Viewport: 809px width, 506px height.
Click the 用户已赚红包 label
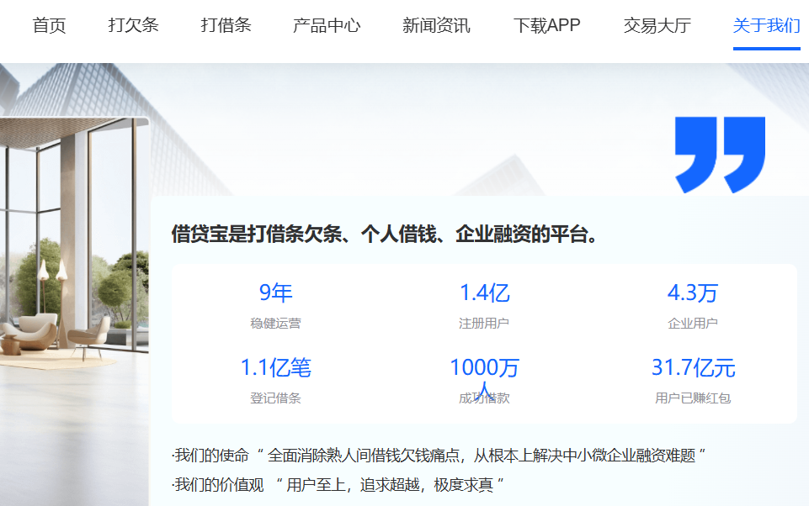tap(692, 398)
